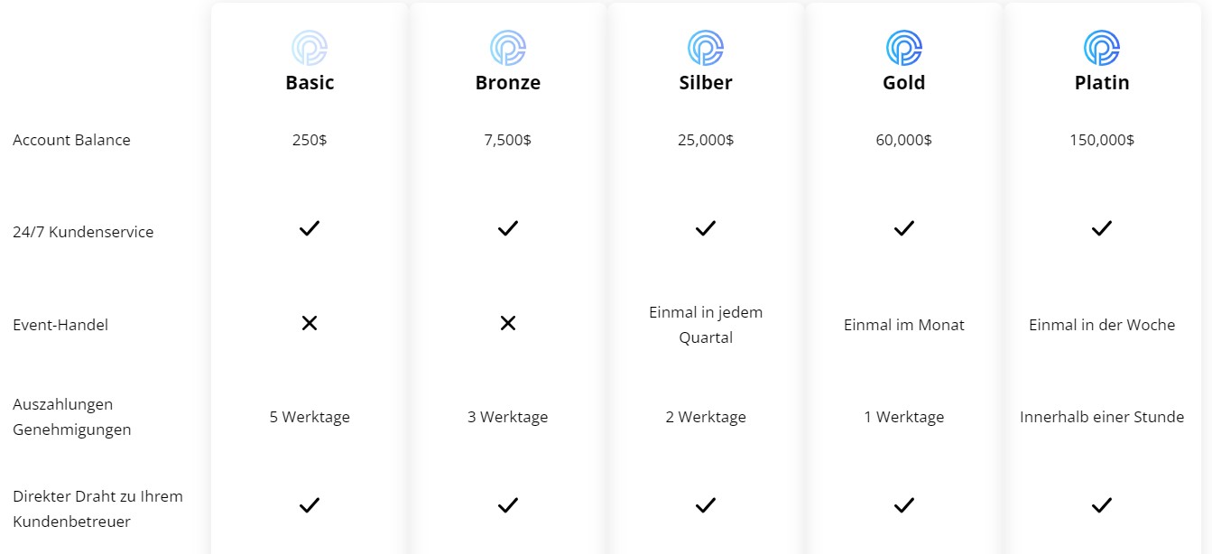Click Gold 24/7 Kundenservice checkmark

pyautogui.click(x=903, y=229)
